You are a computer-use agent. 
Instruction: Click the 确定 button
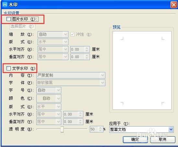[135, 140]
